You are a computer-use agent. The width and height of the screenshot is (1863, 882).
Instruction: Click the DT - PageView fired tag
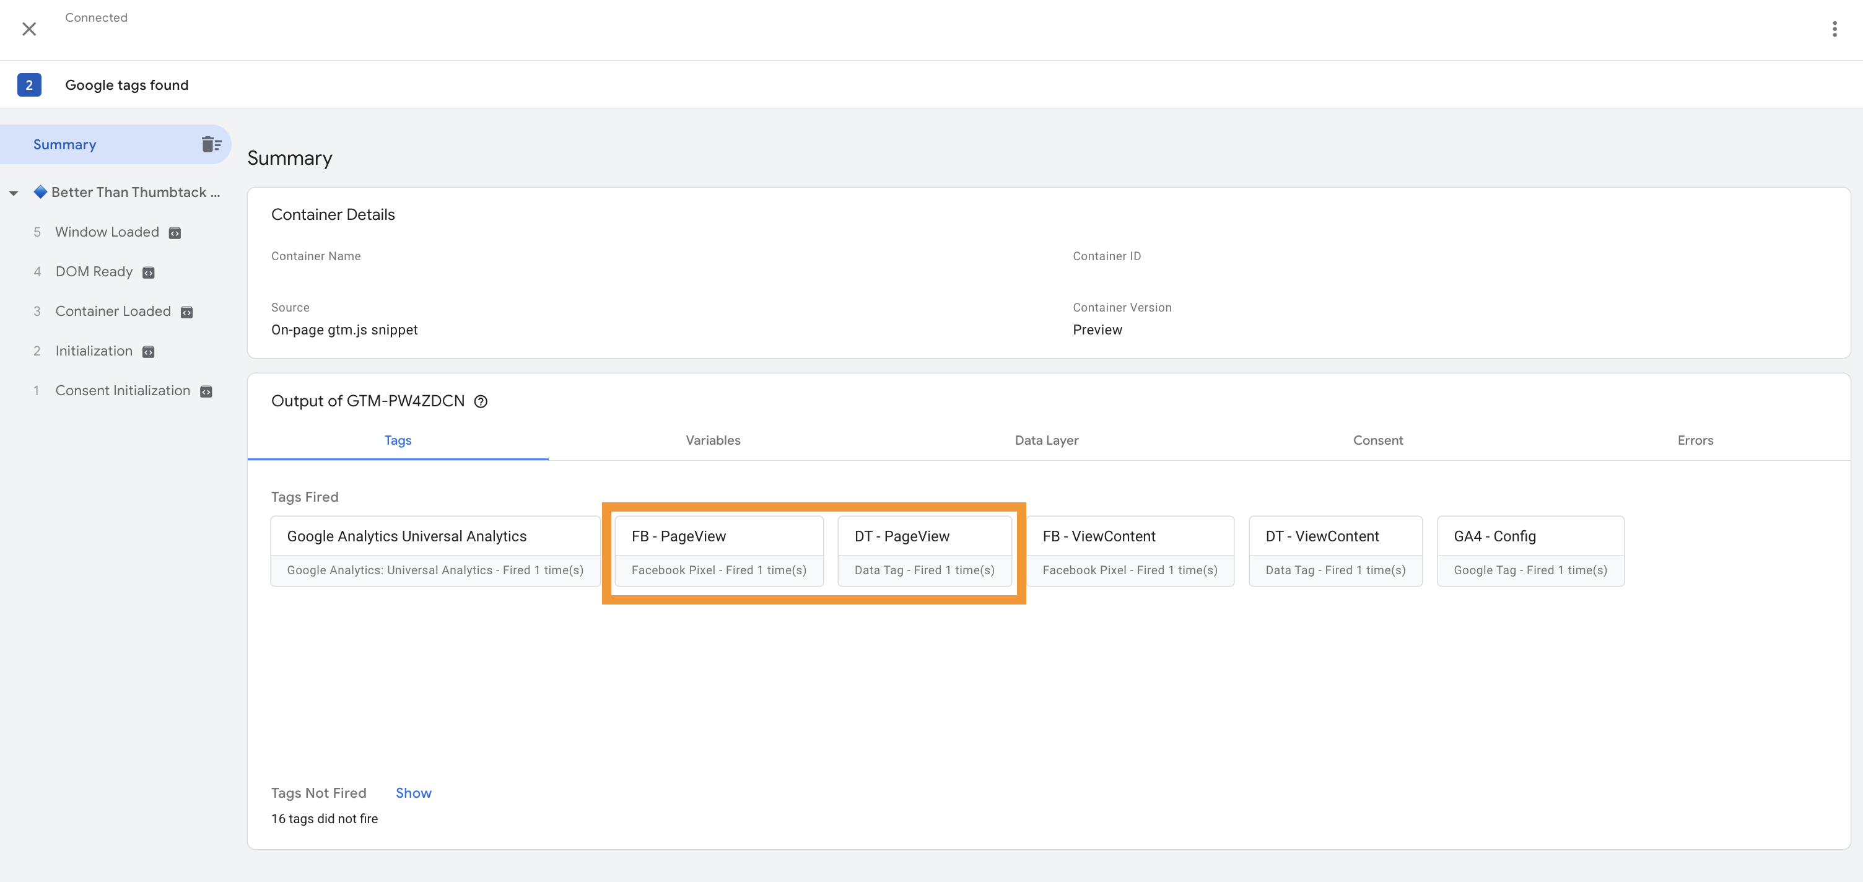coord(925,551)
